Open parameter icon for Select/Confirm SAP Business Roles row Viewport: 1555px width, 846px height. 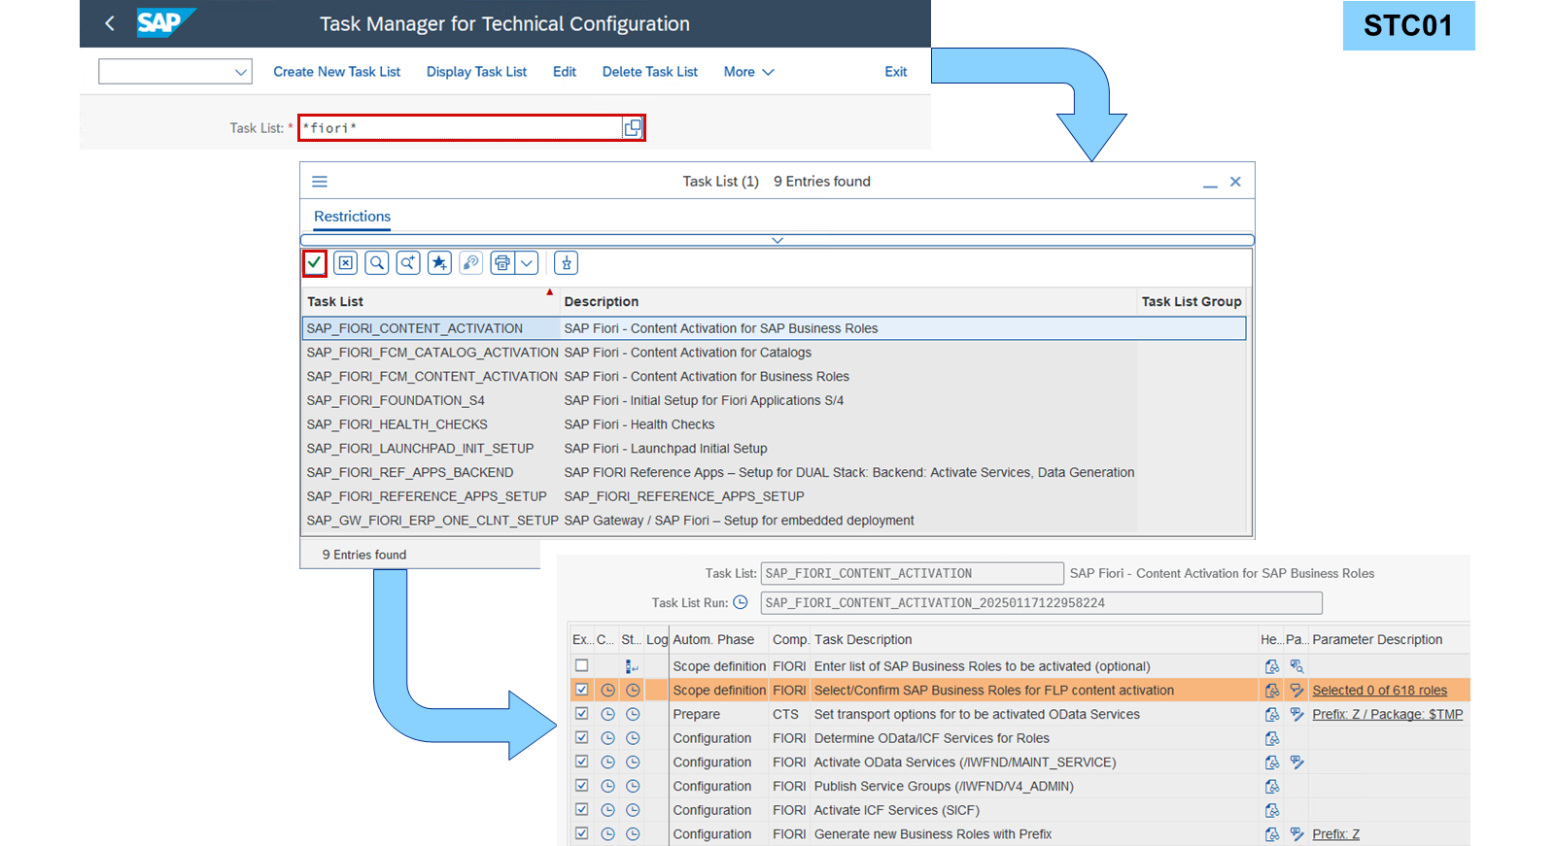(1296, 691)
